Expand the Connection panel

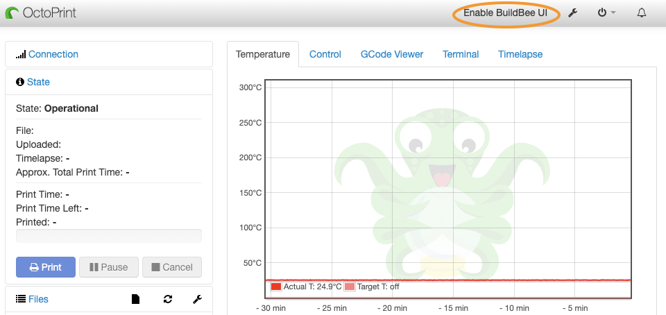[53, 54]
